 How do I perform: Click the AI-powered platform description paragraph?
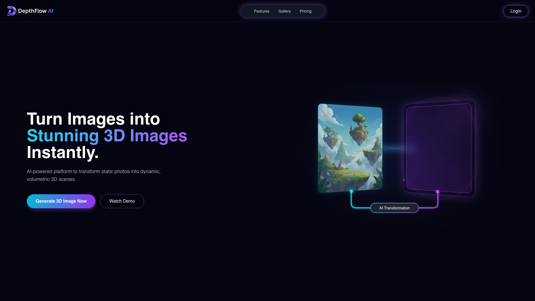(93, 175)
